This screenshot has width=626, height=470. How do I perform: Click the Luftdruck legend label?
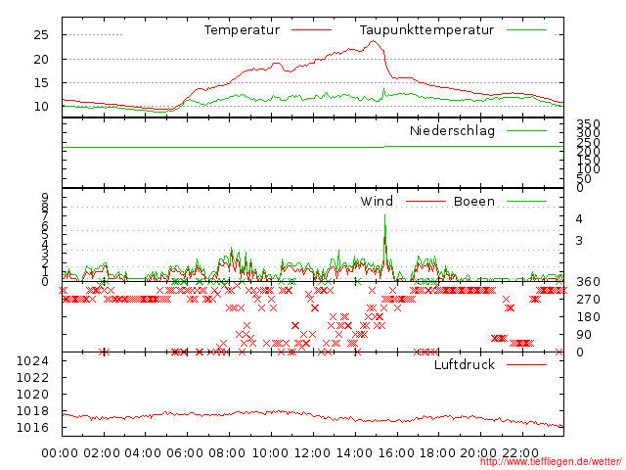(465, 365)
